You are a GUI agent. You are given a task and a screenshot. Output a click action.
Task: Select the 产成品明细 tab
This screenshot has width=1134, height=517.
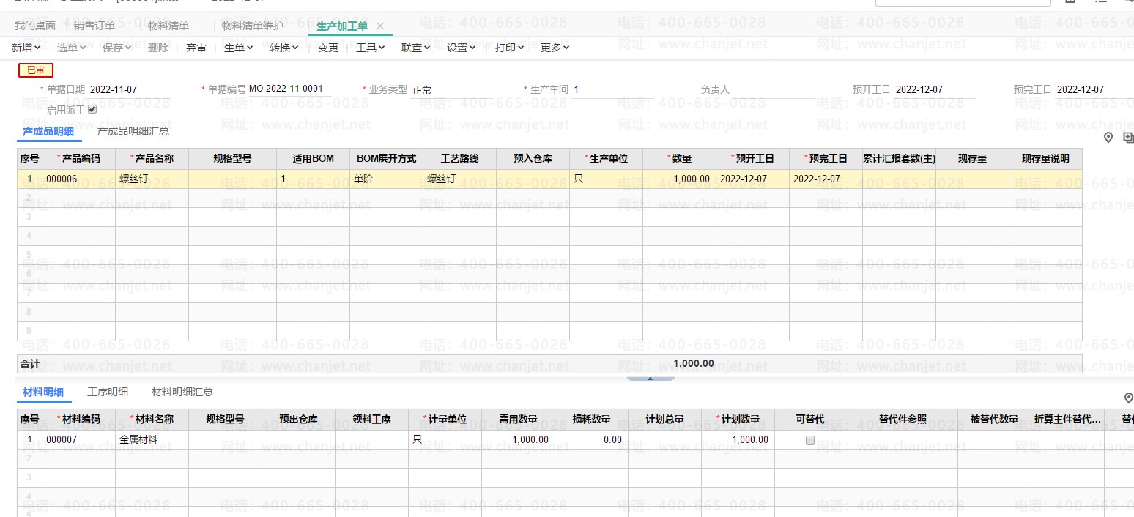click(48, 131)
